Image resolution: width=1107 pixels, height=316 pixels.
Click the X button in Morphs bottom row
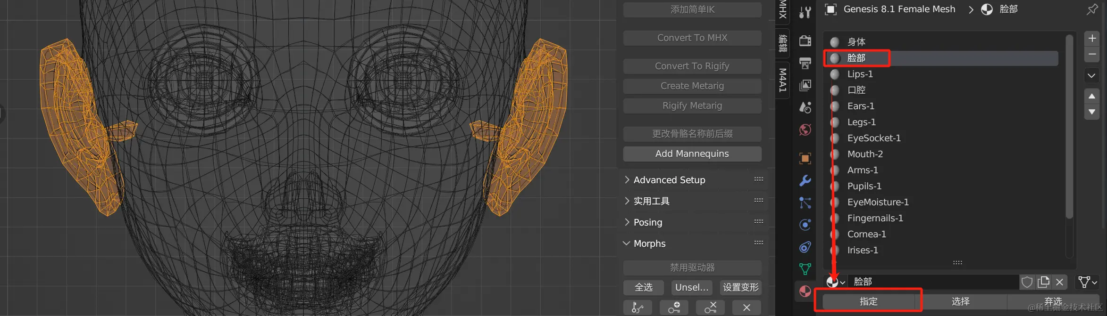click(746, 308)
